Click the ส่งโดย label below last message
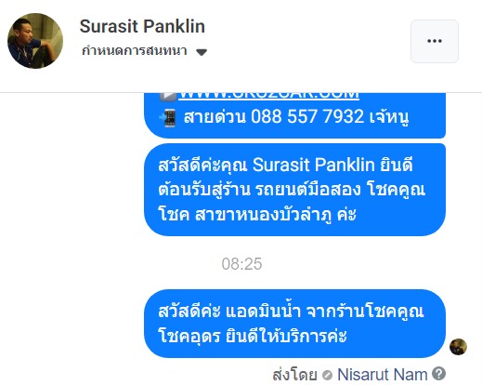 [x=294, y=374]
